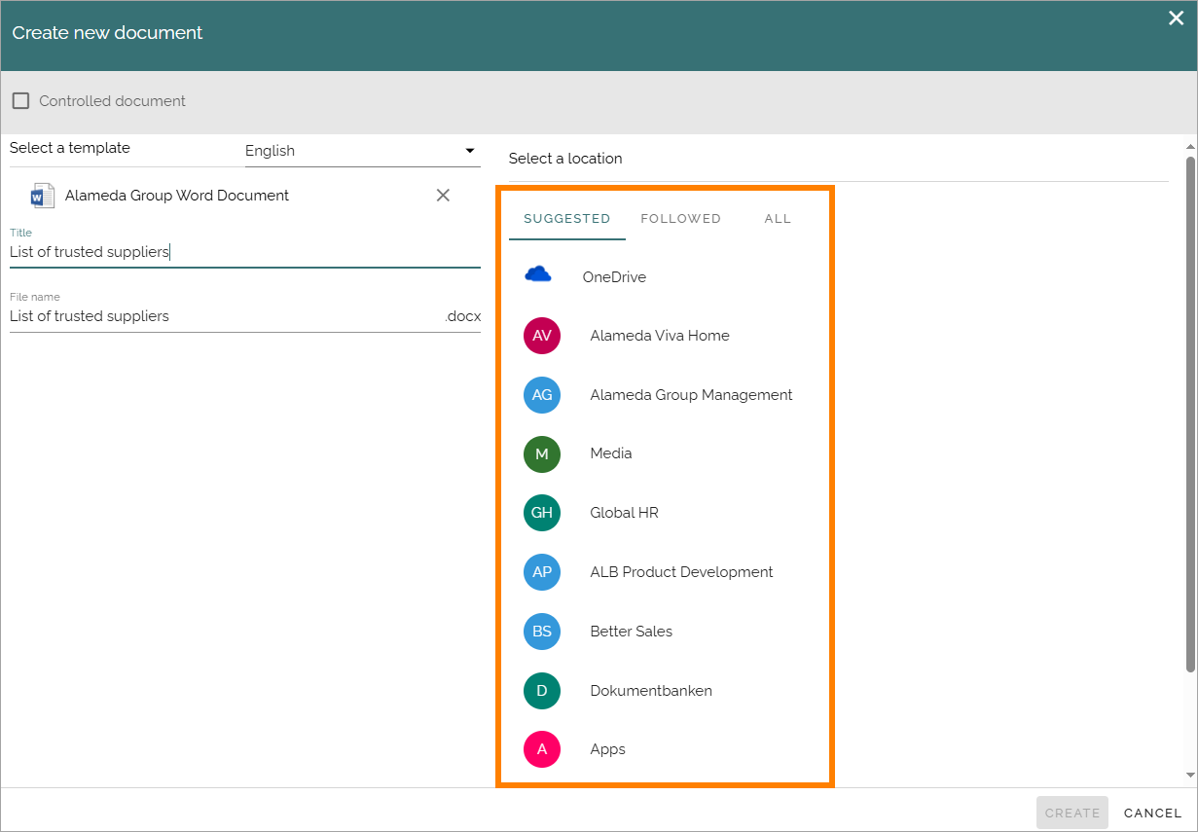Click the pink A avatar for Apps
This screenshot has height=832, width=1198.
coord(542,749)
